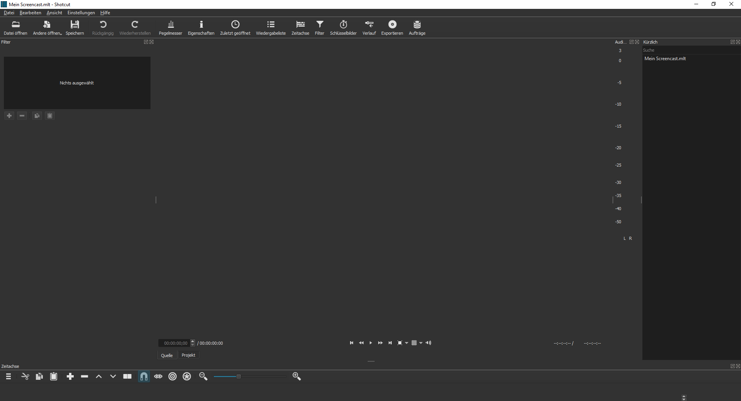Image resolution: width=741 pixels, height=401 pixels.
Task: Click the timeline lift up-arrow icon
Action: 99,377
